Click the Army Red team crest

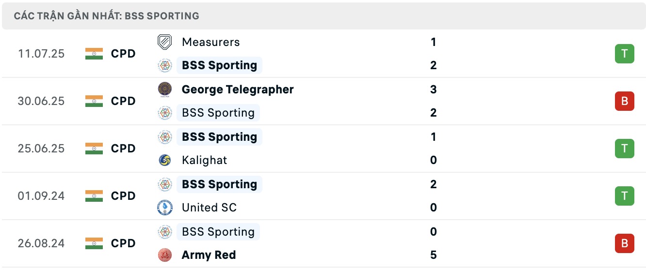[165, 255]
